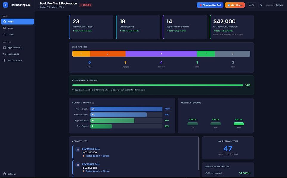287x178 pixels.
Task: Go to the Leads page
Action: (x=18, y=34)
